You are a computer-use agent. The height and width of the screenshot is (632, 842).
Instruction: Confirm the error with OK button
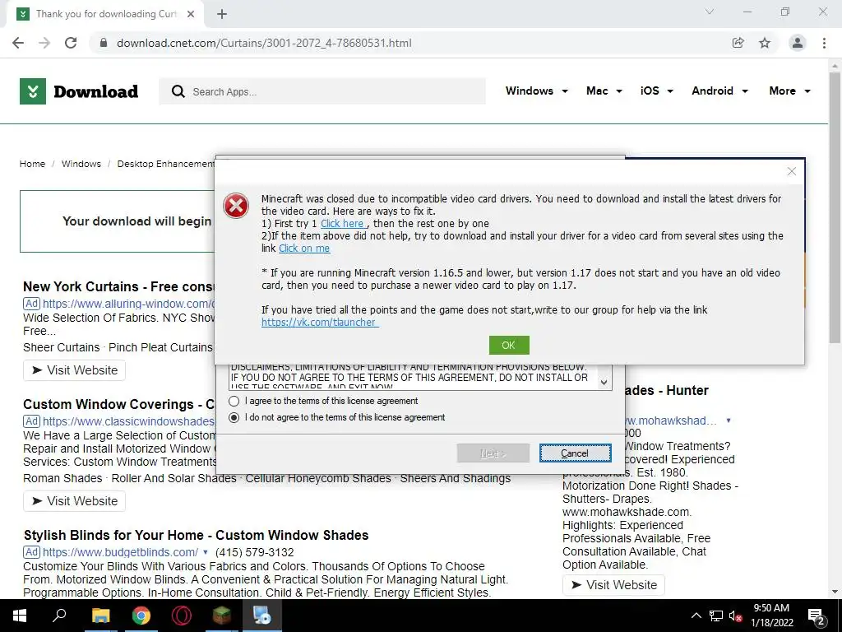tap(509, 345)
